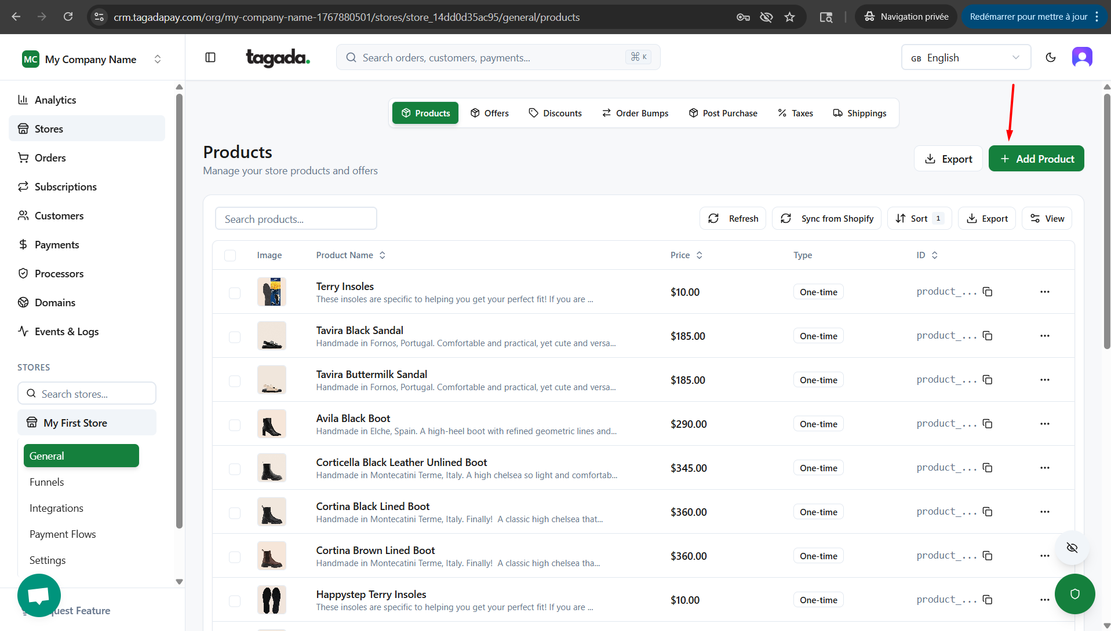Open the three-dot menu for Avila Black Boot

point(1044,424)
